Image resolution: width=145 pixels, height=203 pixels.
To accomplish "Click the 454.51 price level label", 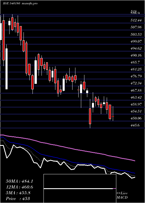I will [136, 111].
